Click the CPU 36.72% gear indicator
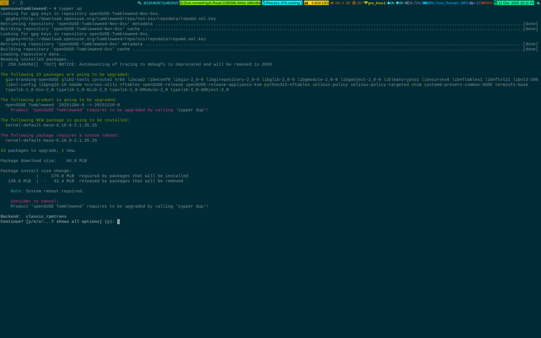541x338 pixels. (x=413, y=3)
